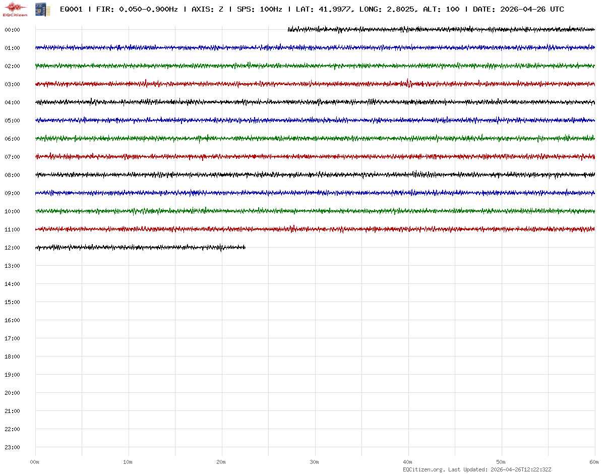Click the 12:00 hour row label
605x474 pixels.
click(x=12, y=248)
